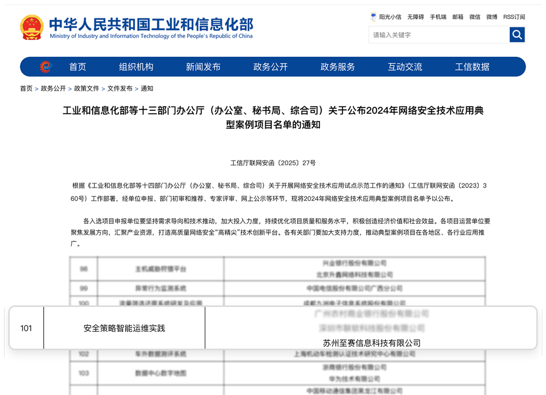Select 新闻发布 in the navigation bar
The width and height of the screenshot is (546, 395).
[x=203, y=67]
